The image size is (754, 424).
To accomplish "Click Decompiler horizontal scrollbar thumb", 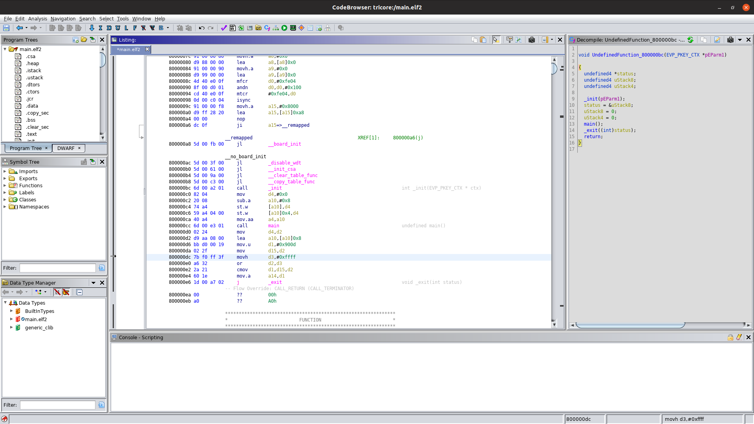I will point(630,325).
